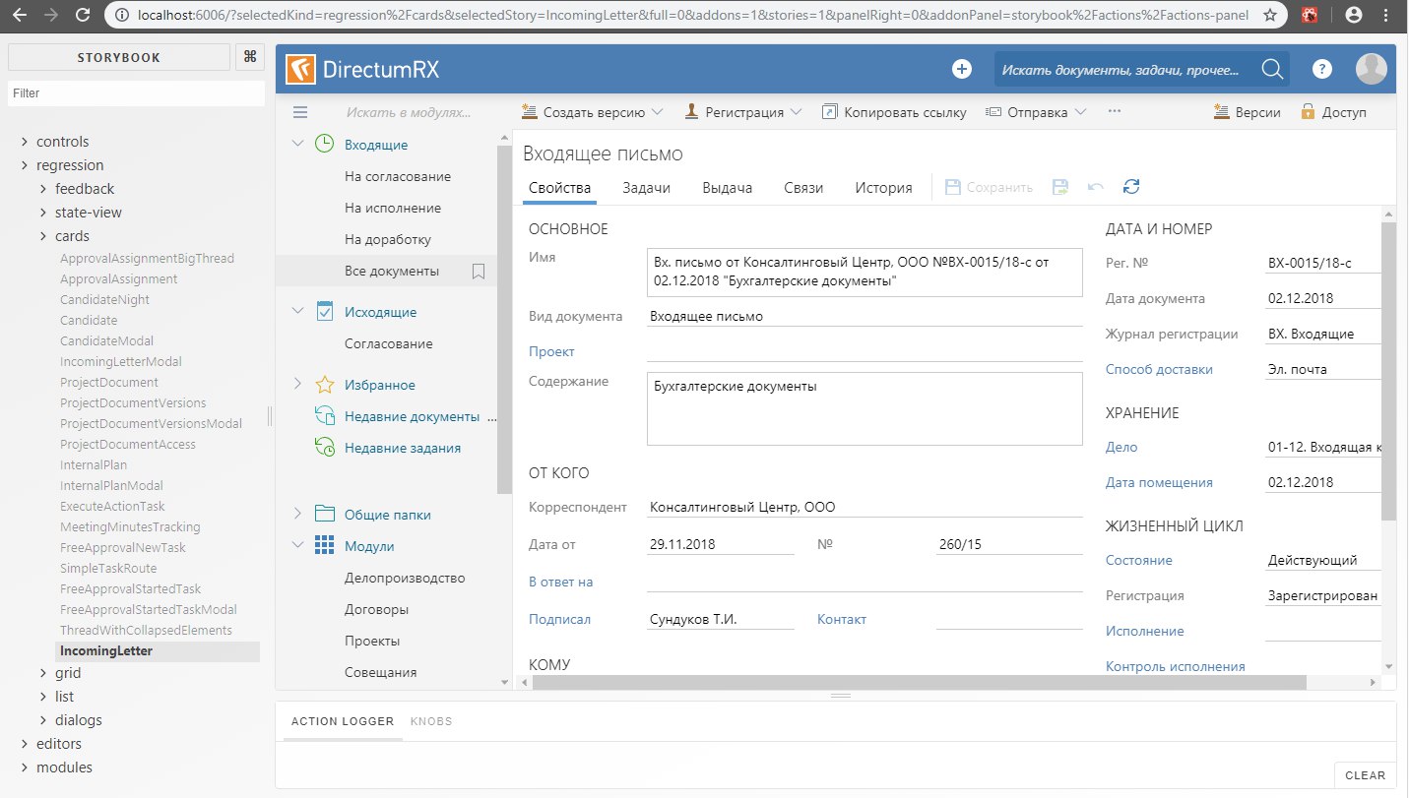
Task: Open the help question mark icon
Action: (x=1323, y=69)
